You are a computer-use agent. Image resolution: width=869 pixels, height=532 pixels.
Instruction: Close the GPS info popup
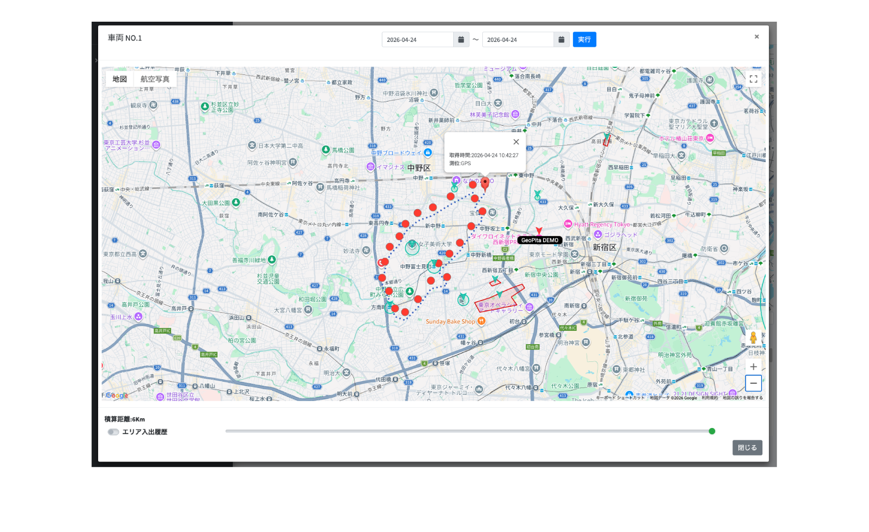tap(516, 142)
